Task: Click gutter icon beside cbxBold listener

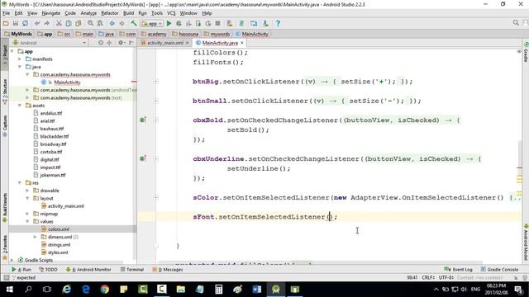Action: click(143, 120)
